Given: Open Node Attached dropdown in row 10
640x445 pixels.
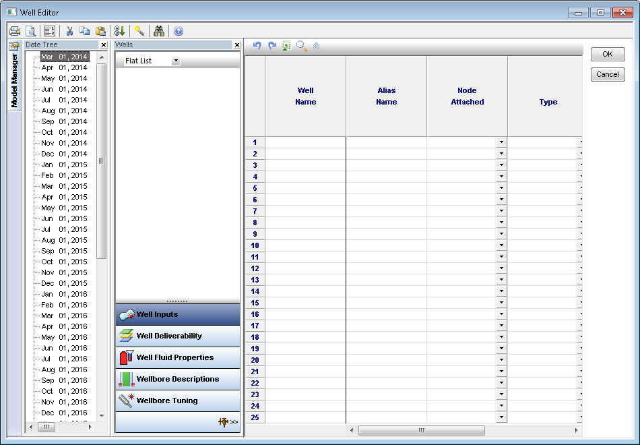Looking at the screenshot, I should click(501, 245).
